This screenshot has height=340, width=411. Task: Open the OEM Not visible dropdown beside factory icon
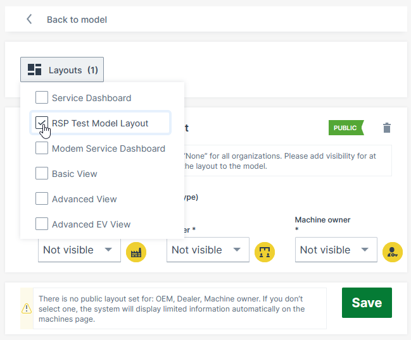point(79,250)
